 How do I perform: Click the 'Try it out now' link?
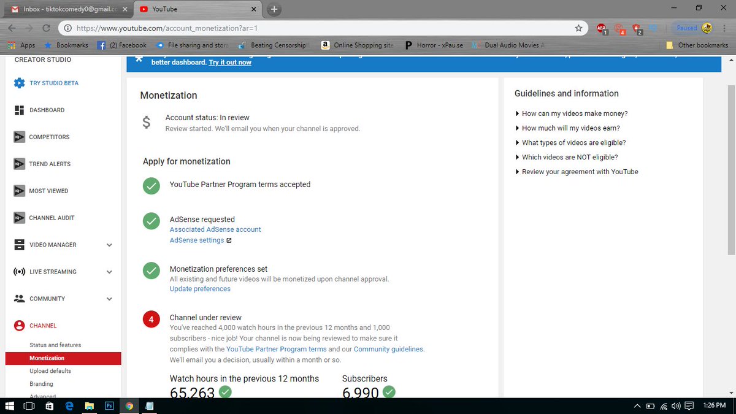(230, 63)
